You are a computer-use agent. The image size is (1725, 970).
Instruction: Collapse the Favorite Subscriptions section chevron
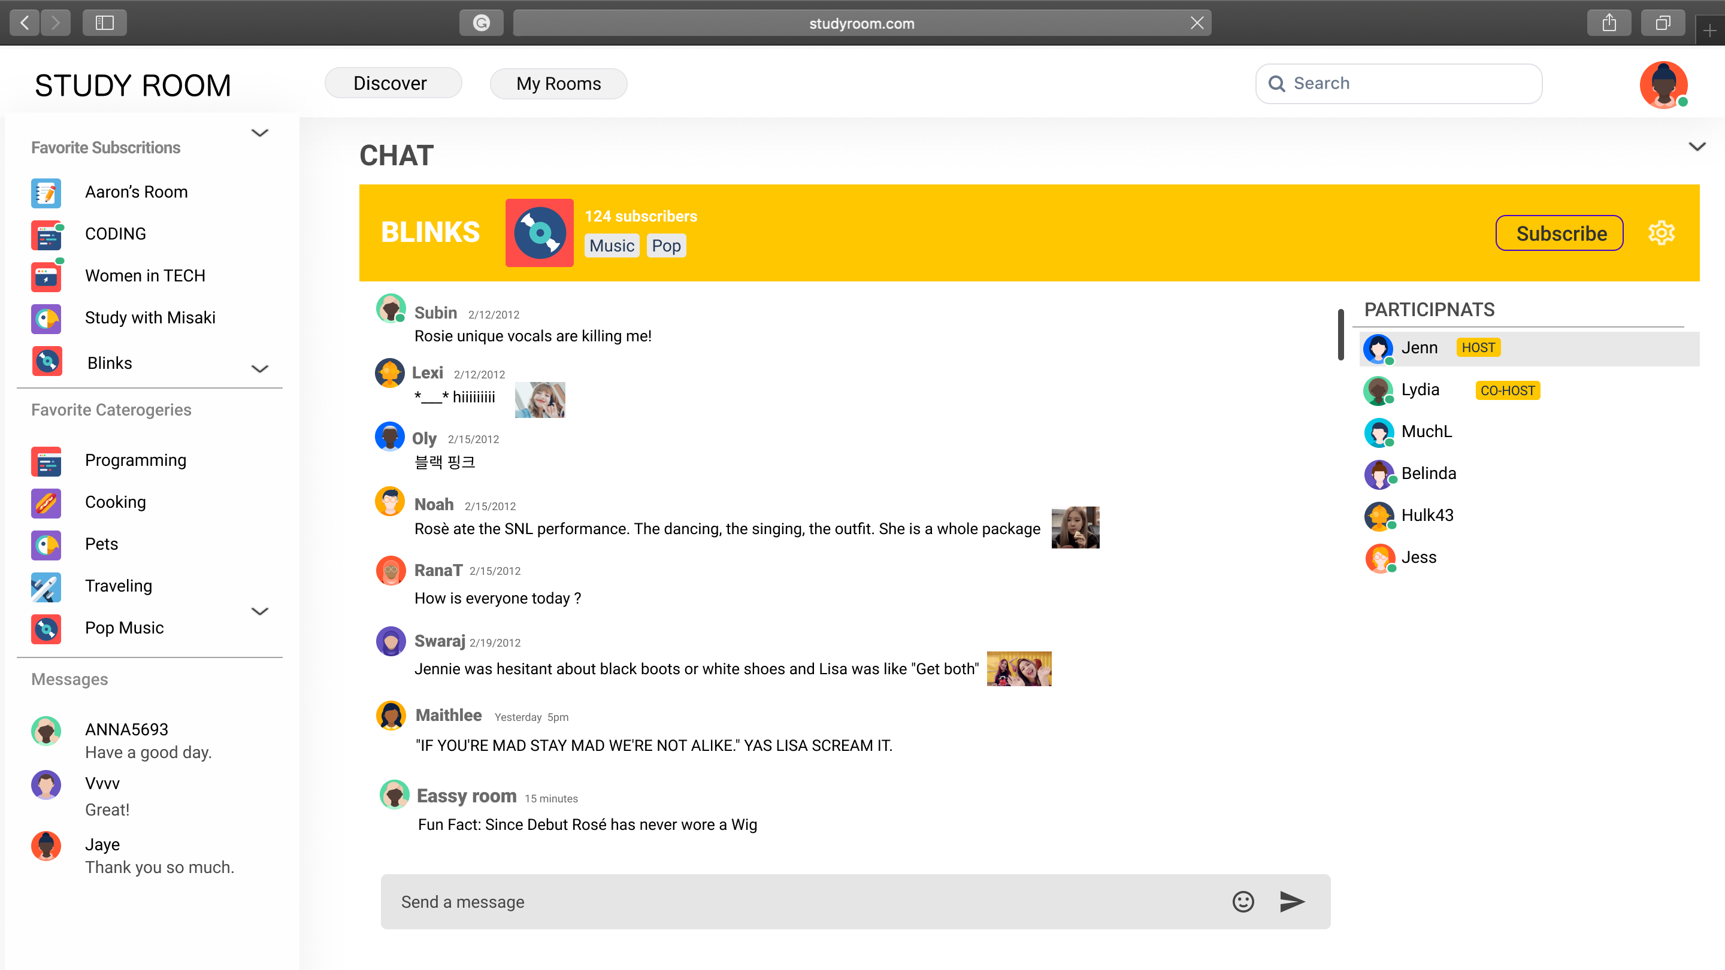click(x=260, y=133)
